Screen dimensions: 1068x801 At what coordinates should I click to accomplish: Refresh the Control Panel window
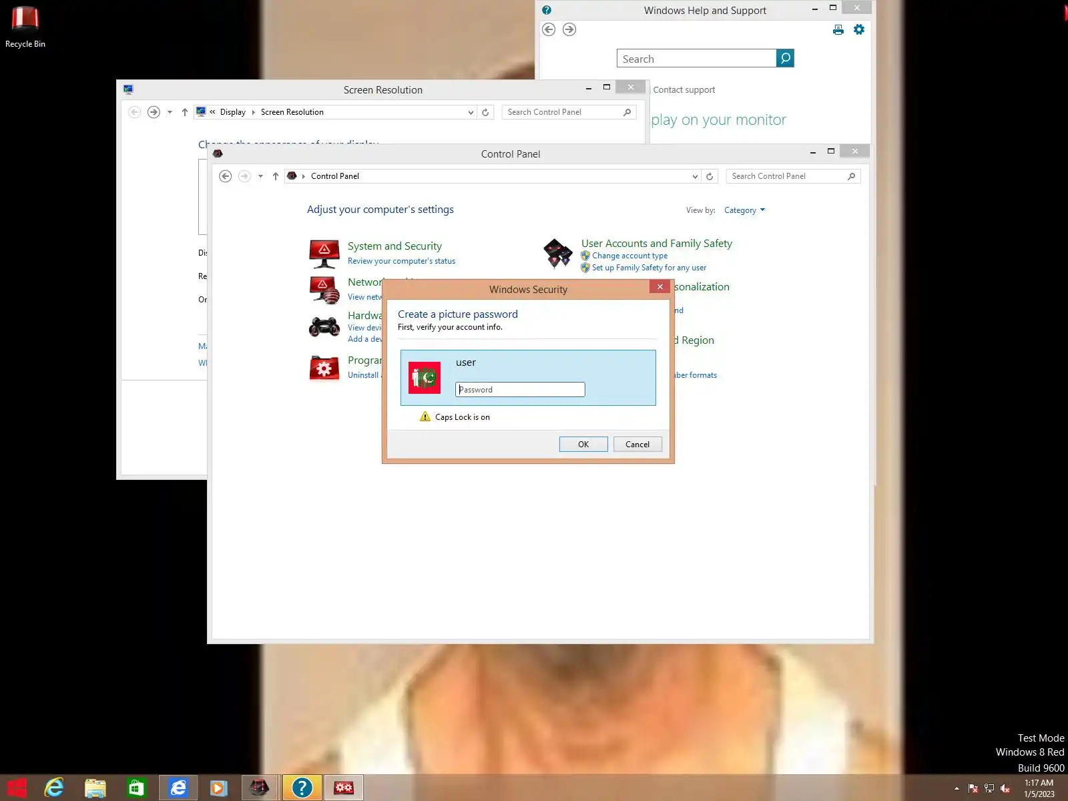(710, 176)
